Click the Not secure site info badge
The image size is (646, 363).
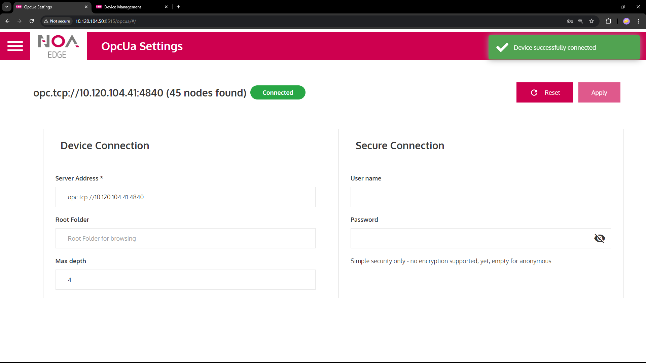point(57,21)
